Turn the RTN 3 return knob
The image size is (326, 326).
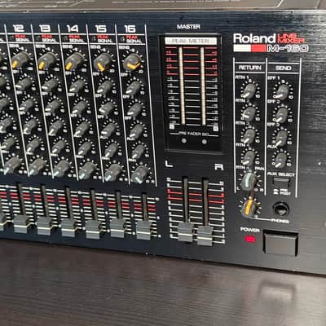[x=249, y=135]
